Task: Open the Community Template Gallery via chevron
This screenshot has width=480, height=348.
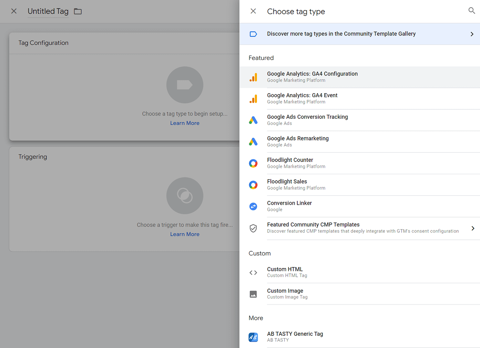Action: pos(472,34)
